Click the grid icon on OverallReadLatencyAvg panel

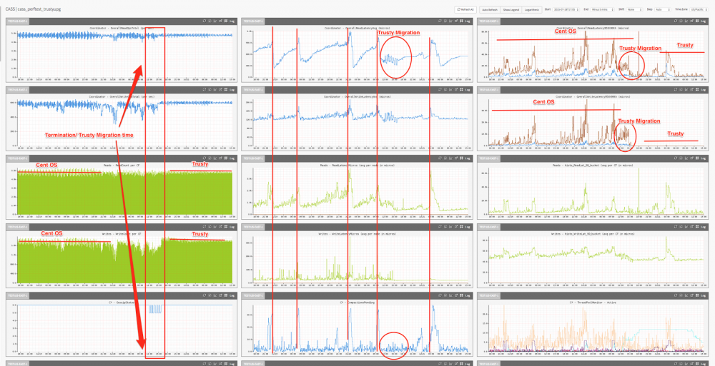(461, 21)
